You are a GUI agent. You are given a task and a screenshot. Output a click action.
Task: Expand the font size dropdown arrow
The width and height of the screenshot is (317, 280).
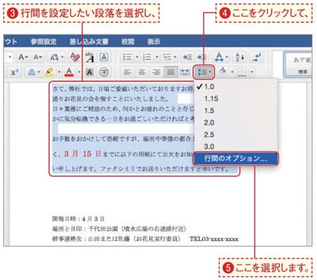tap(10, 57)
